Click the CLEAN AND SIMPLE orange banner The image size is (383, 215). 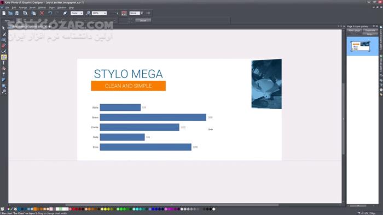tap(129, 86)
